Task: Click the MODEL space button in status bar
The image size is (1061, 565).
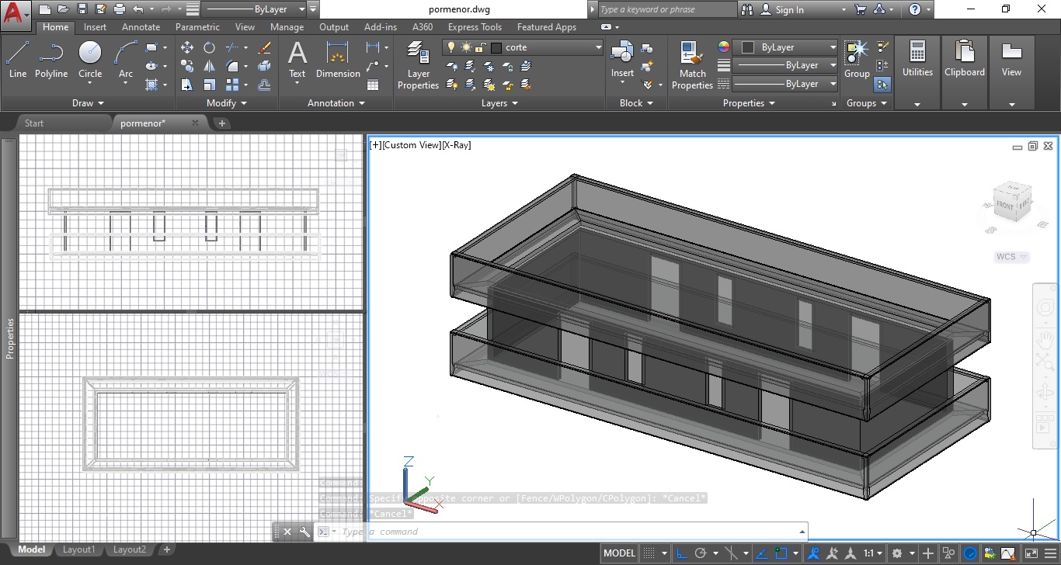Action: 619,553
